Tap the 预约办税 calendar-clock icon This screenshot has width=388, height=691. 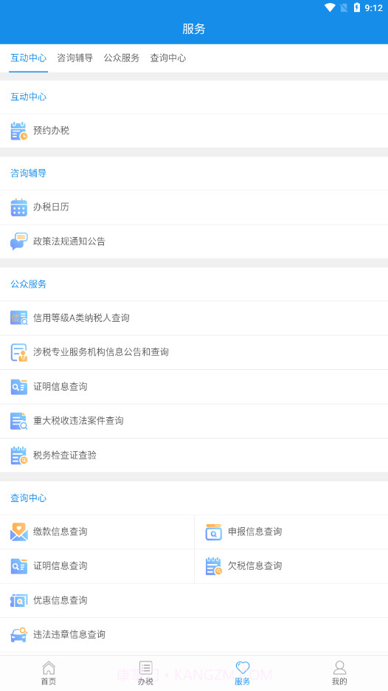click(x=19, y=131)
